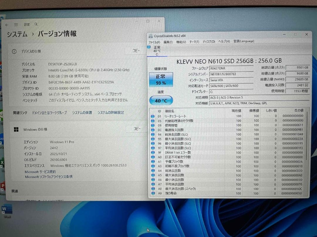This screenshot has height=237, width=317.
Task: Open システムの詳細設定 link
Action: pyautogui.click(x=111, y=112)
